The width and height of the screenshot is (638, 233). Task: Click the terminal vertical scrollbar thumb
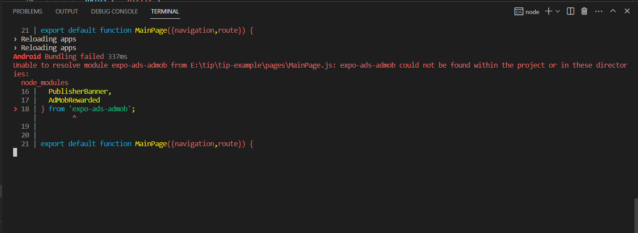(x=636, y=216)
